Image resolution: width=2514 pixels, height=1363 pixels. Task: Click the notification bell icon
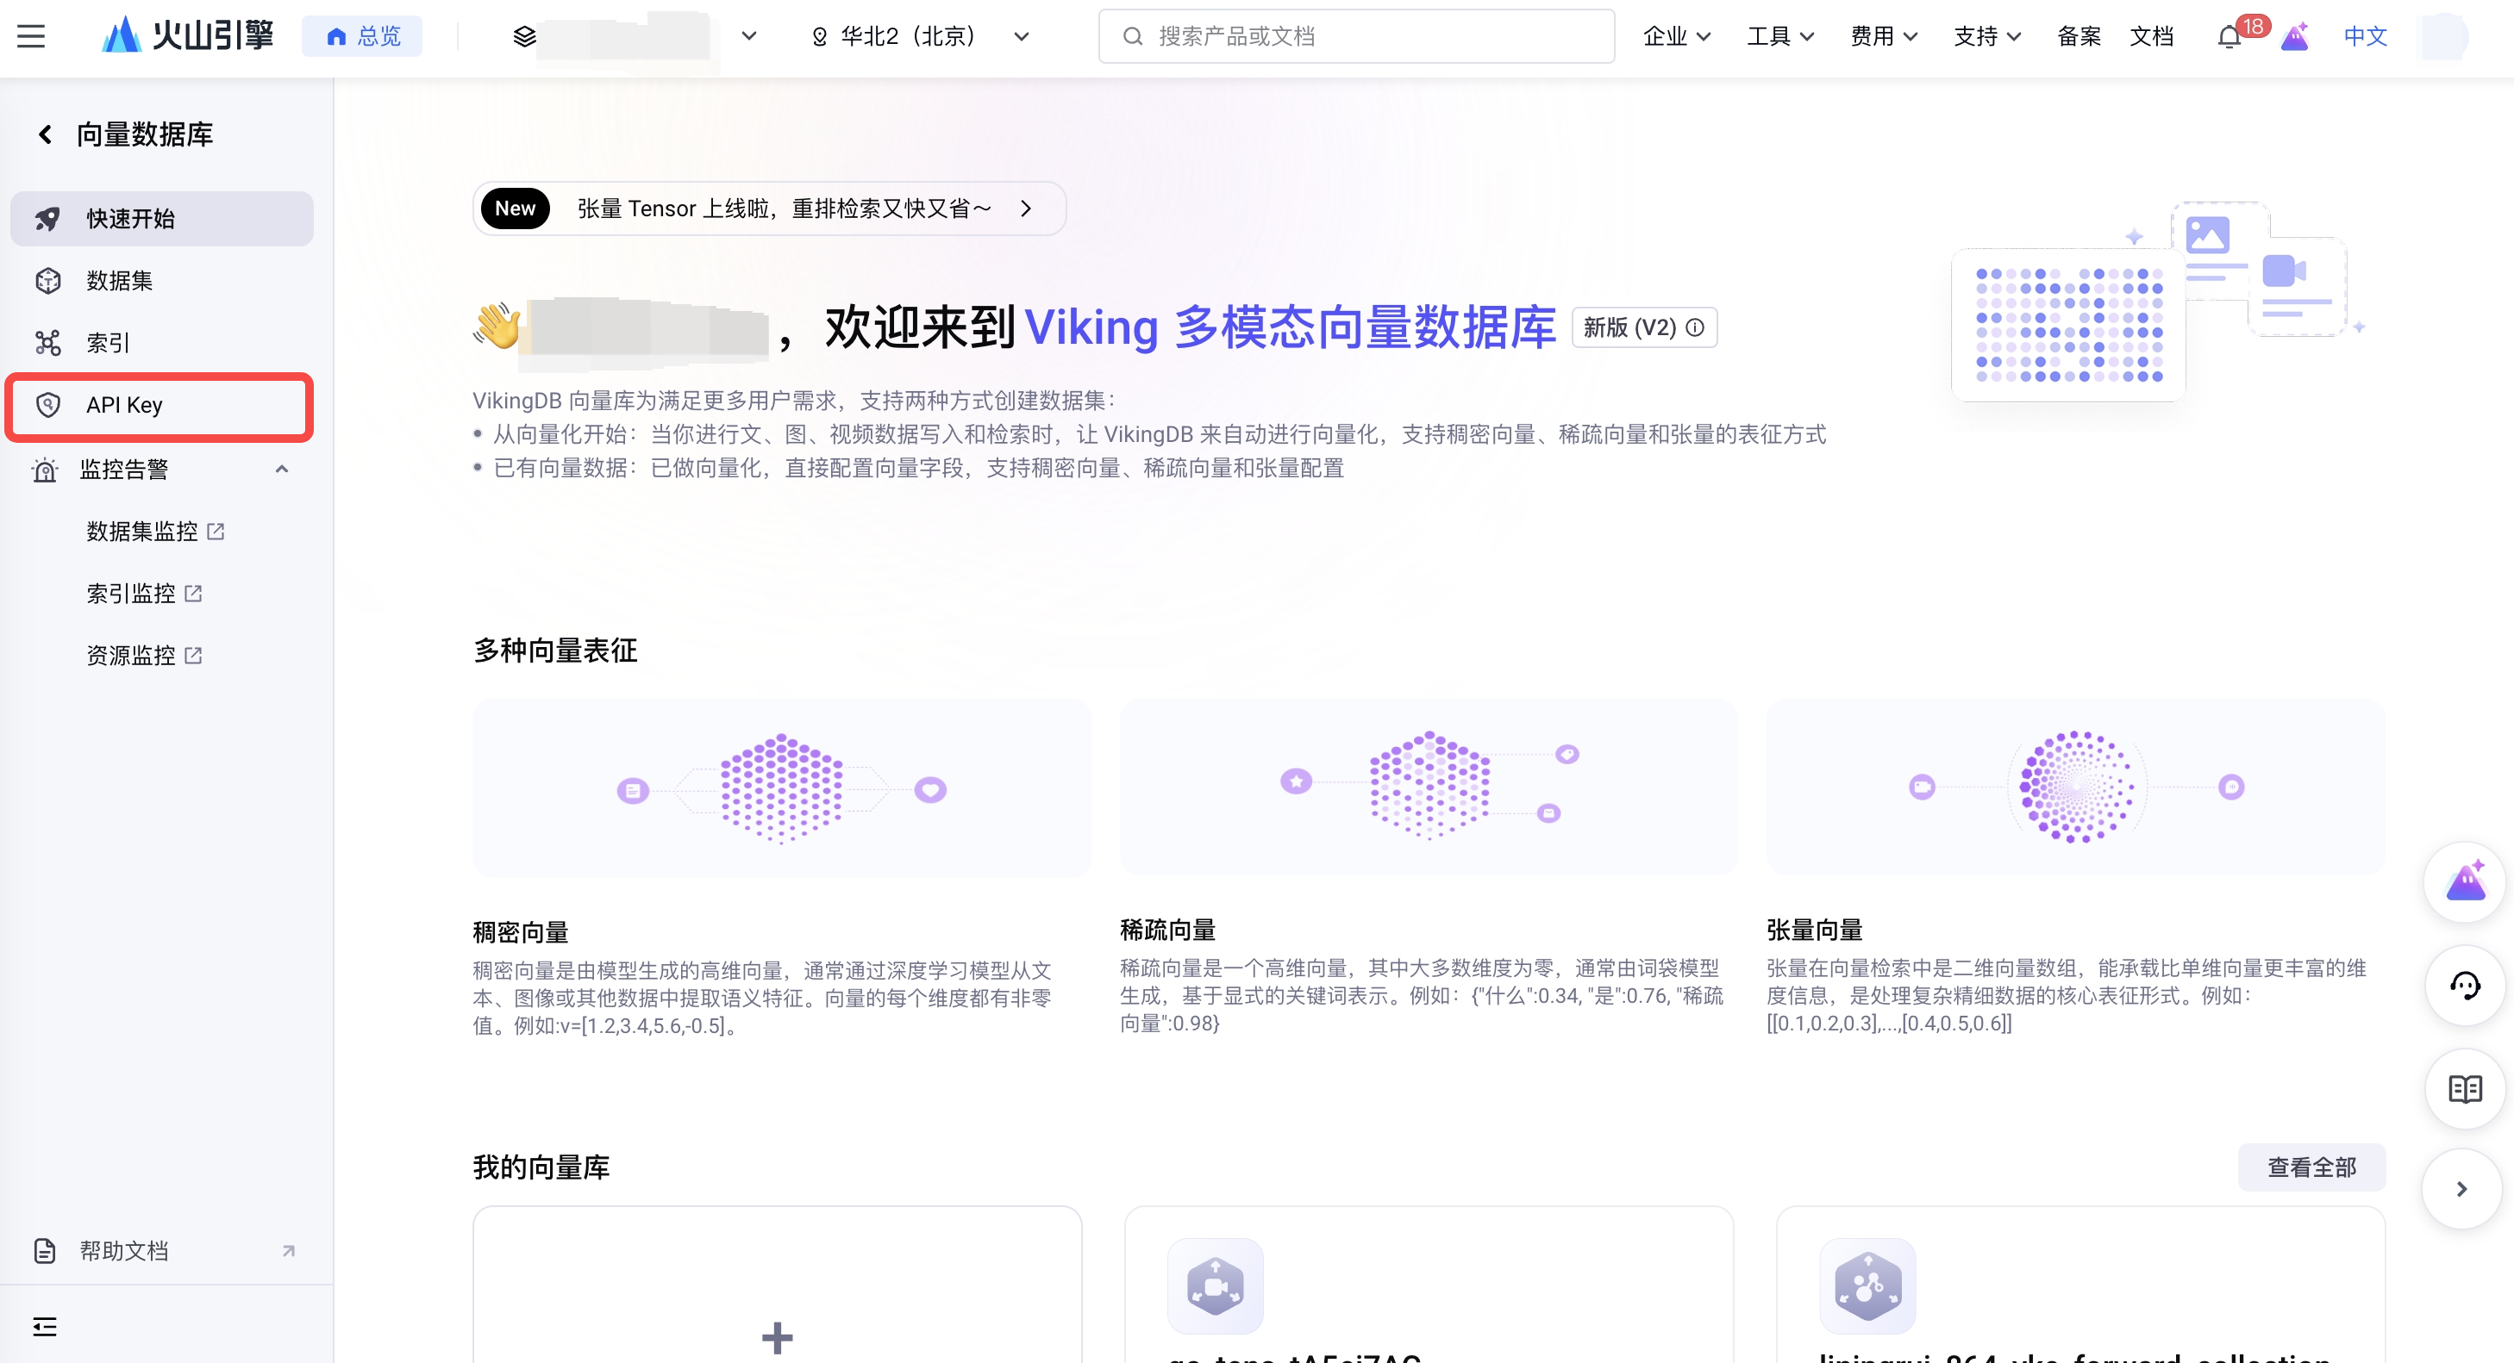2228,37
